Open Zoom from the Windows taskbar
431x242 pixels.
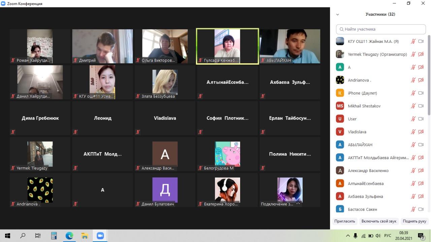tap(100, 236)
